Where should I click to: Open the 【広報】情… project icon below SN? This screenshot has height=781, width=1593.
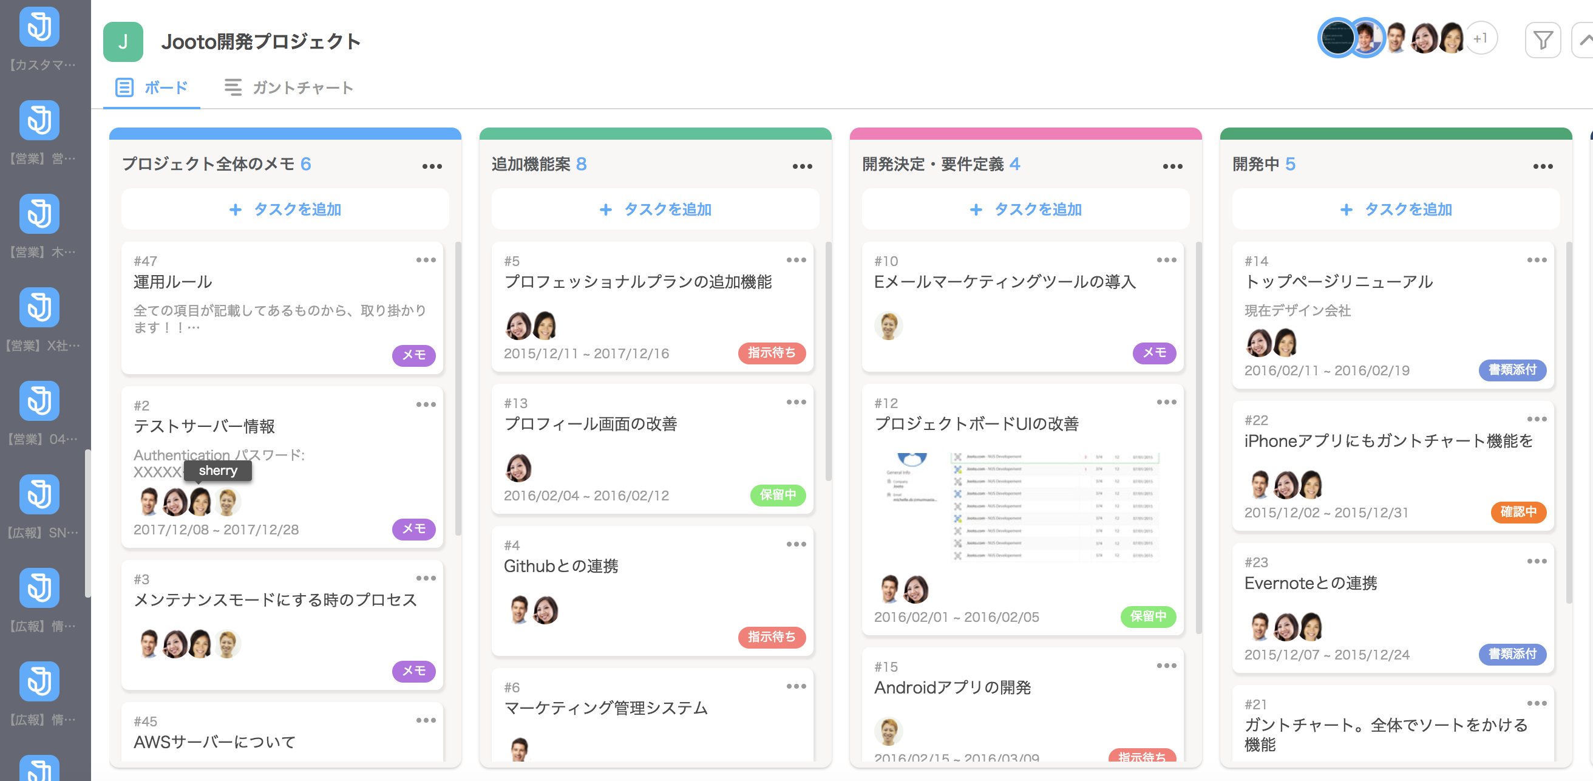coord(39,587)
